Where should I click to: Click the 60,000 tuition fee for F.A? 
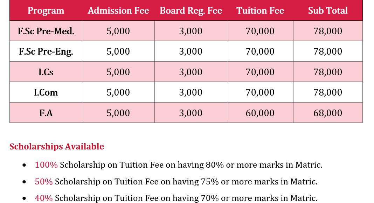tap(260, 113)
